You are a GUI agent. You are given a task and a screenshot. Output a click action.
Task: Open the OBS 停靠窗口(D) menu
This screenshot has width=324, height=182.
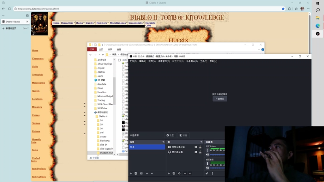click(x=164, y=61)
